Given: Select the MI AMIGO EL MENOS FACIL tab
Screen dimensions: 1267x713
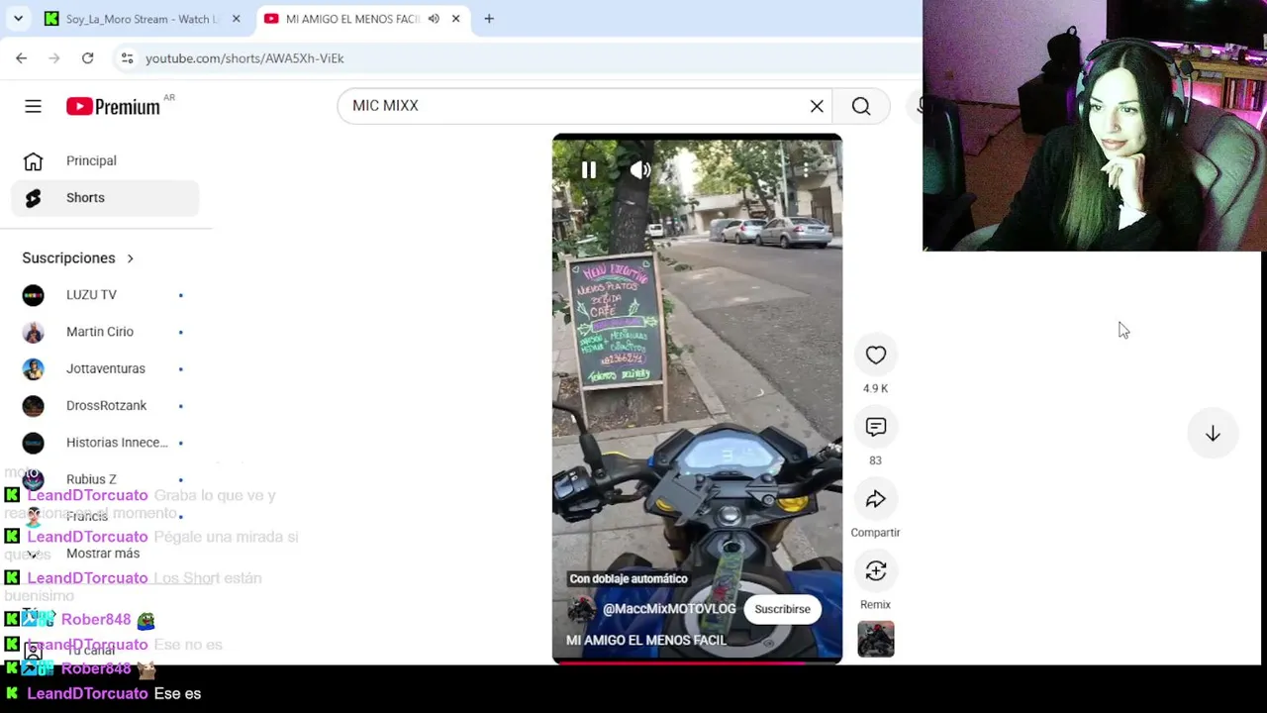Looking at the screenshot, I should [x=351, y=19].
